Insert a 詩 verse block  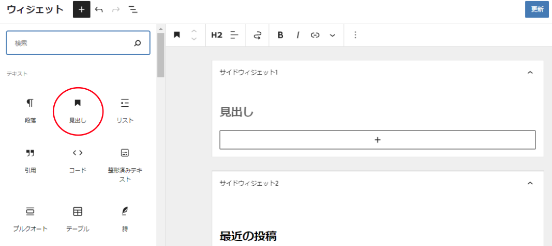coord(125,220)
